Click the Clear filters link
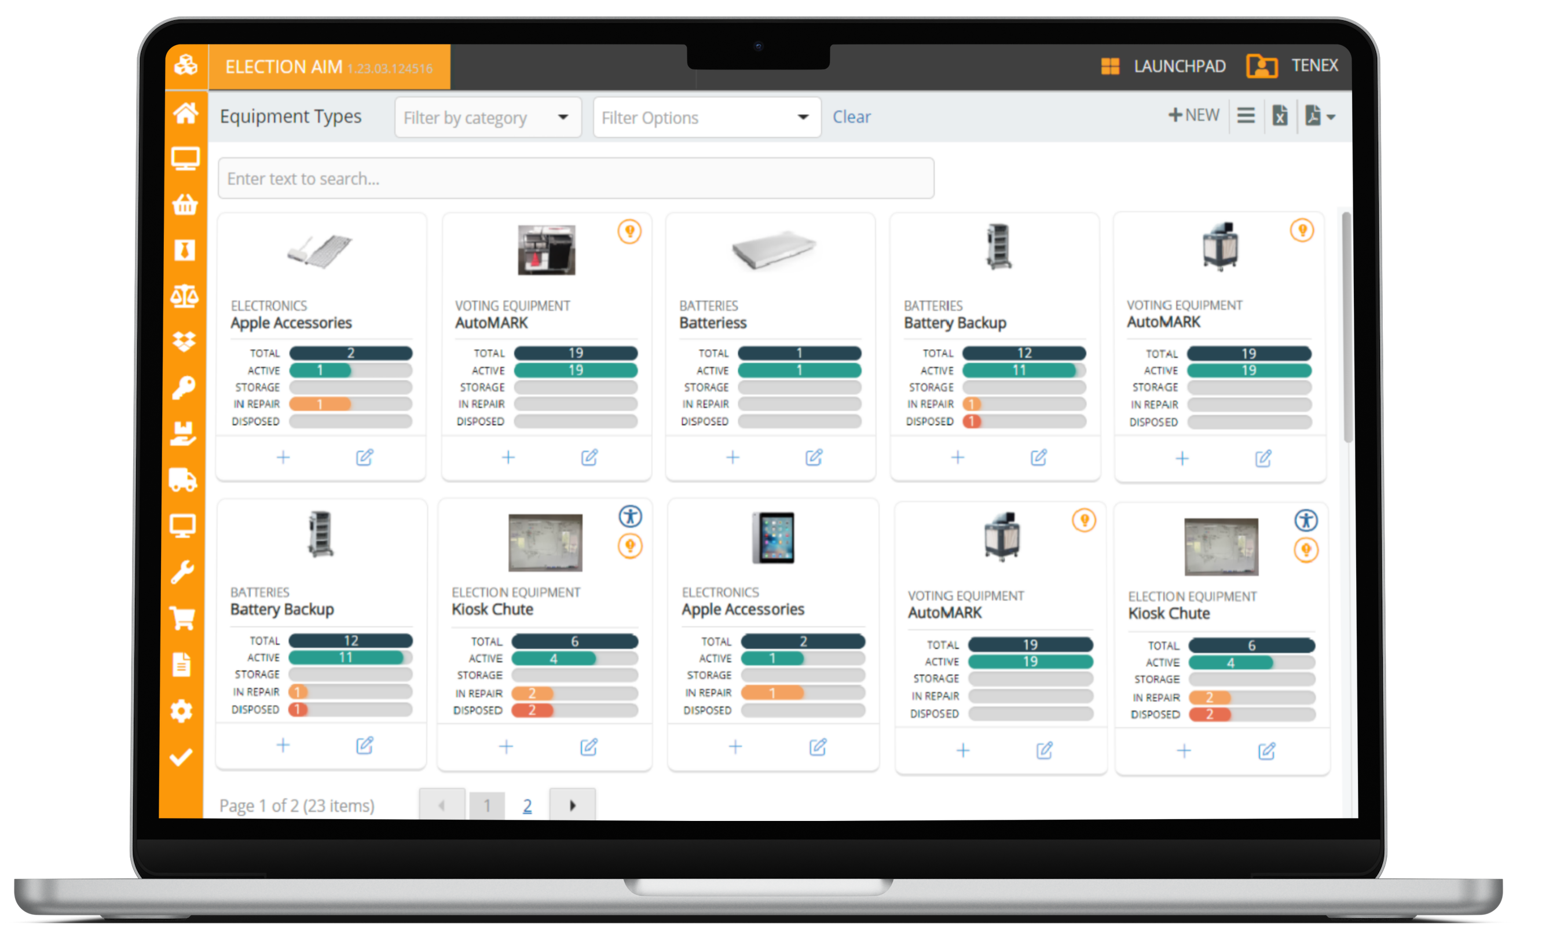The height and width of the screenshot is (935, 1549). click(x=851, y=117)
